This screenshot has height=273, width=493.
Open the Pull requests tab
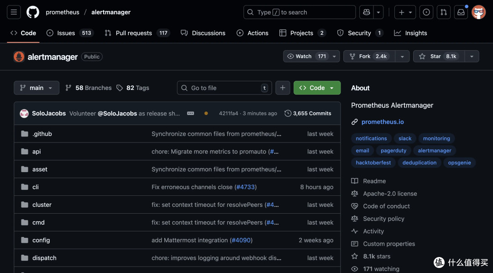coord(137,33)
